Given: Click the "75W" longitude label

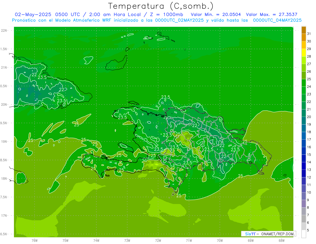Looking at the screenshot, I should (66, 241).
